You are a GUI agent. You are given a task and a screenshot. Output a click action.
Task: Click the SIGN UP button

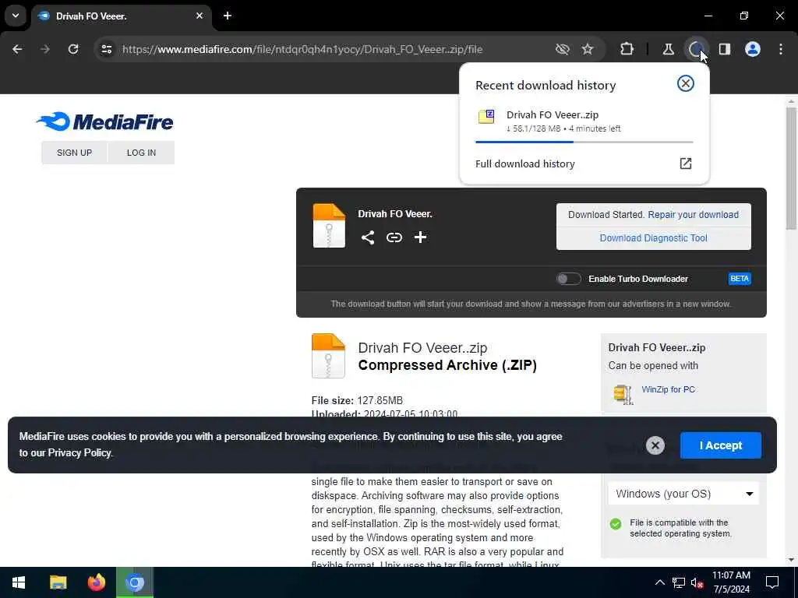(x=74, y=153)
